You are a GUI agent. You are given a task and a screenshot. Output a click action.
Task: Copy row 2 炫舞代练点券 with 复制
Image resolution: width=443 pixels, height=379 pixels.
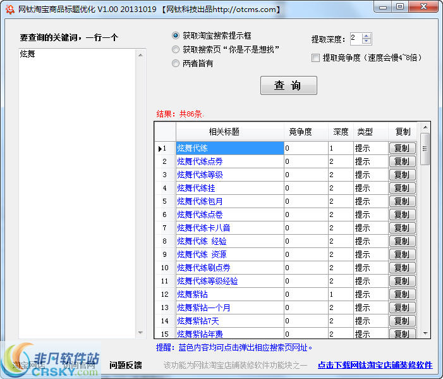[x=403, y=161]
